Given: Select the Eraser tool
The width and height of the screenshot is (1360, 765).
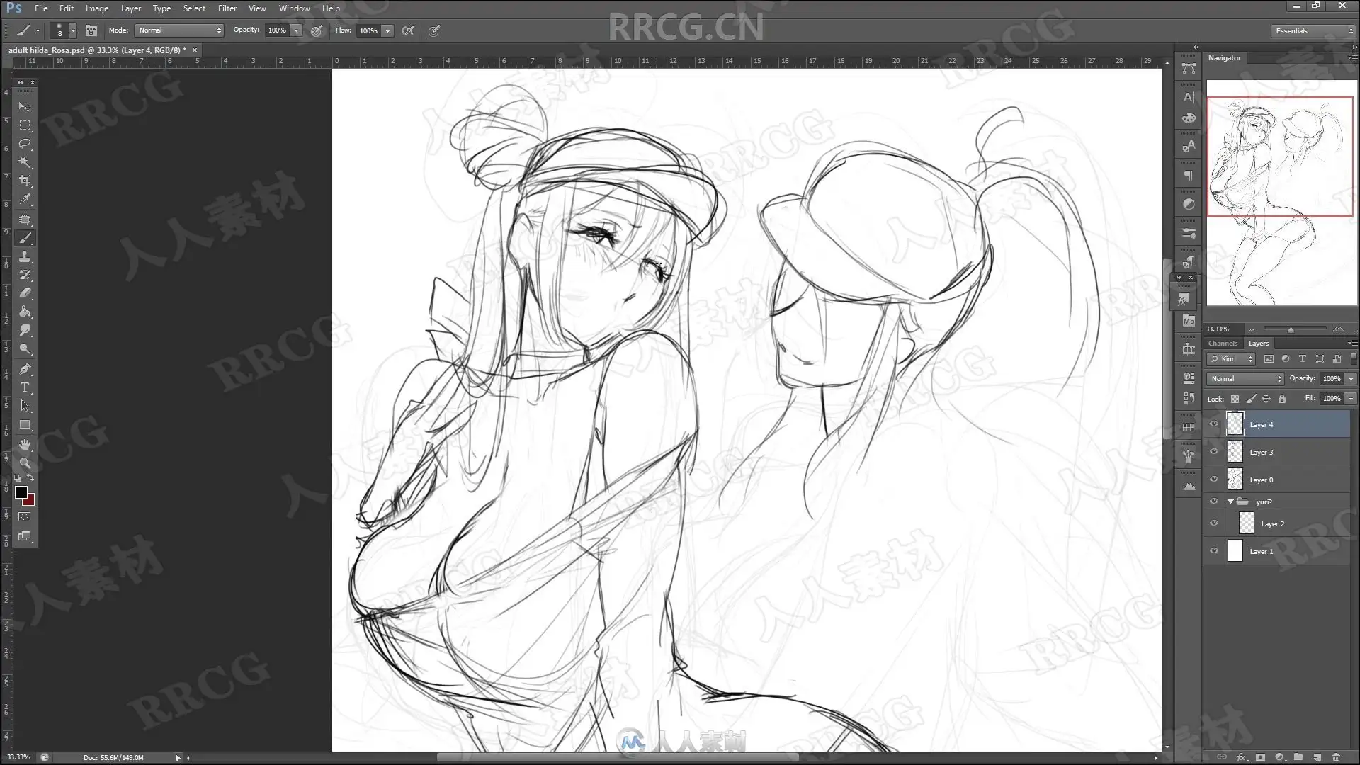Looking at the screenshot, I should [25, 293].
